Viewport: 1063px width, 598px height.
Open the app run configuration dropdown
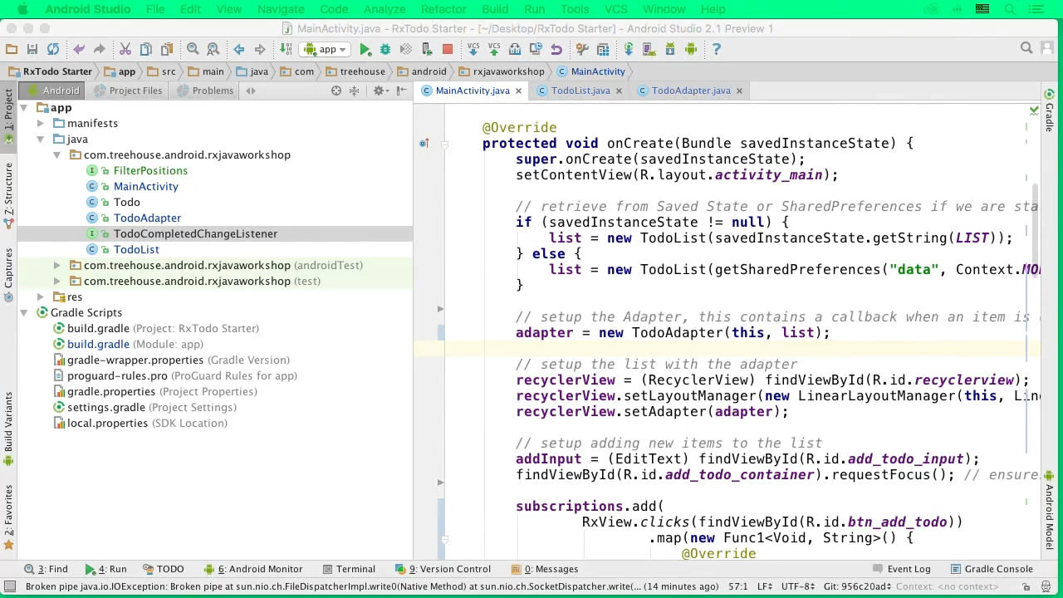(x=326, y=49)
